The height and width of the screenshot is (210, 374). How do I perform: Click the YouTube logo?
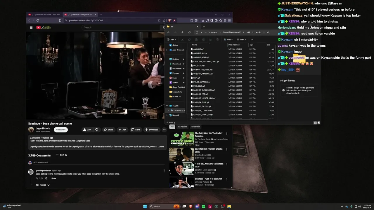[x=44, y=27]
